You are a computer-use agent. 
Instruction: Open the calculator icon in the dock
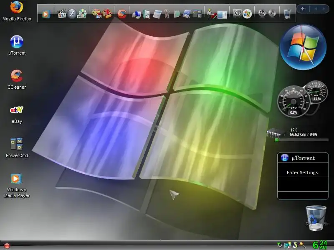tap(157, 14)
